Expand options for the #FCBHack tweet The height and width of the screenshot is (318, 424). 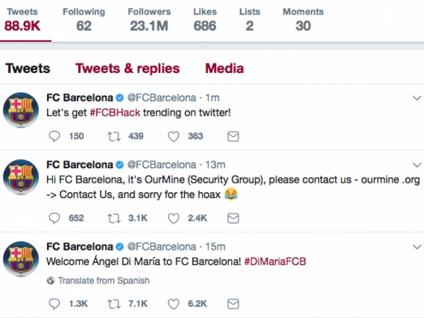coord(416,98)
